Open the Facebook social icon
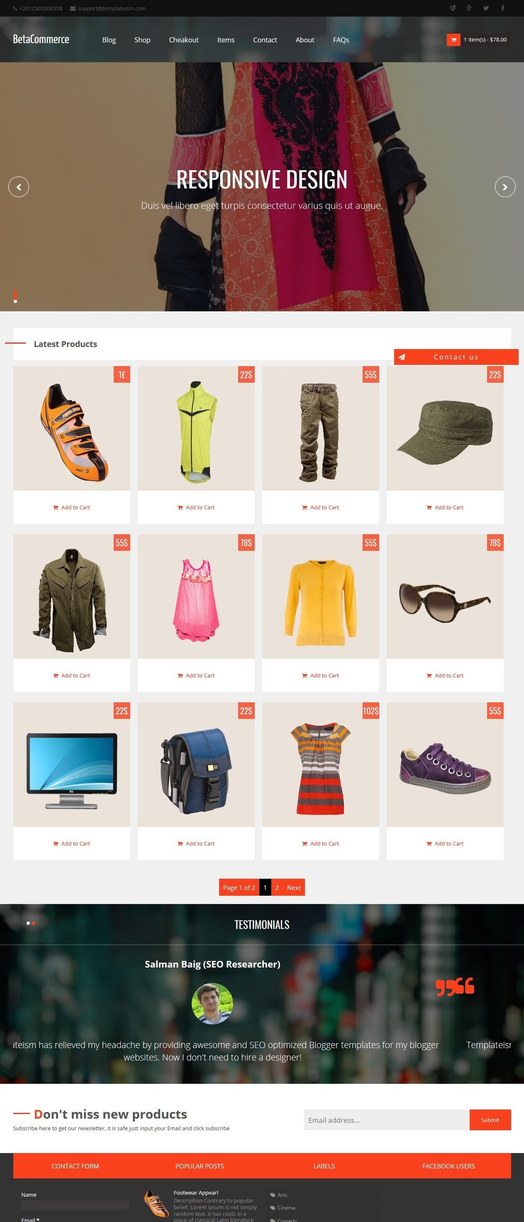Screen dimensions: 524x1222 click(x=502, y=8)
